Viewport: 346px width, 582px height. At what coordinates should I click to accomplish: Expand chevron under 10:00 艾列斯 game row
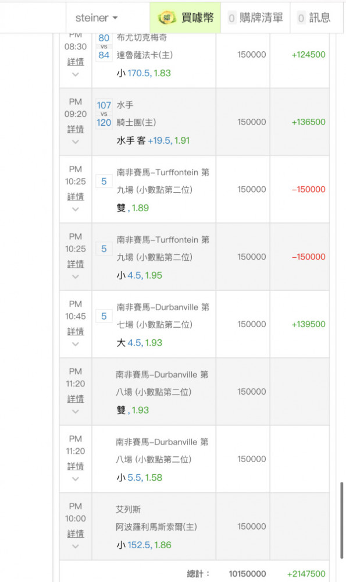(x=76, y=546)
